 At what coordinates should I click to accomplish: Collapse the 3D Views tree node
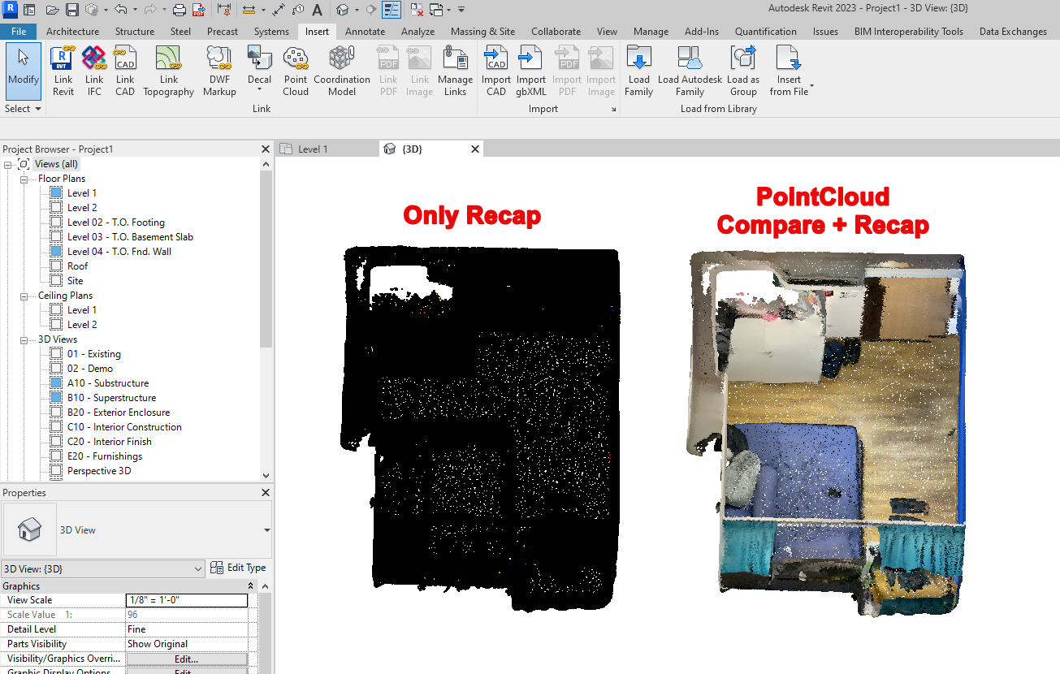pyautogui.click(x=24, y=339)
